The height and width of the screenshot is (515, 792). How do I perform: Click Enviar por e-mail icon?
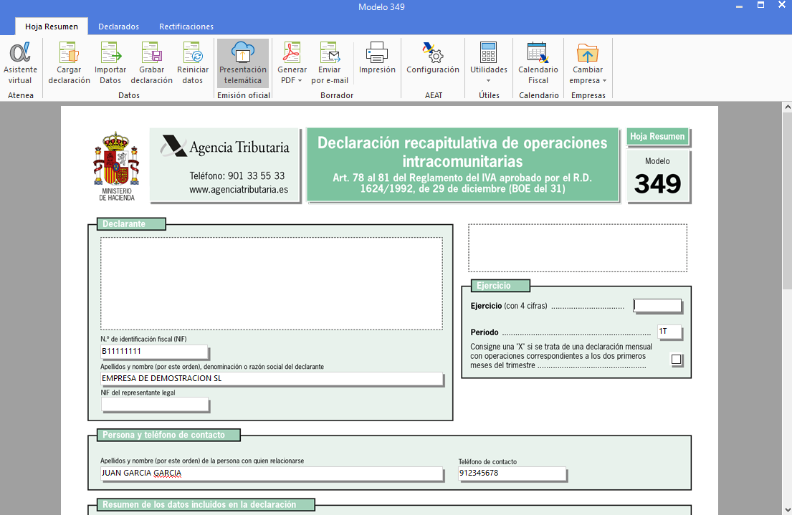[x=329, y=62]
